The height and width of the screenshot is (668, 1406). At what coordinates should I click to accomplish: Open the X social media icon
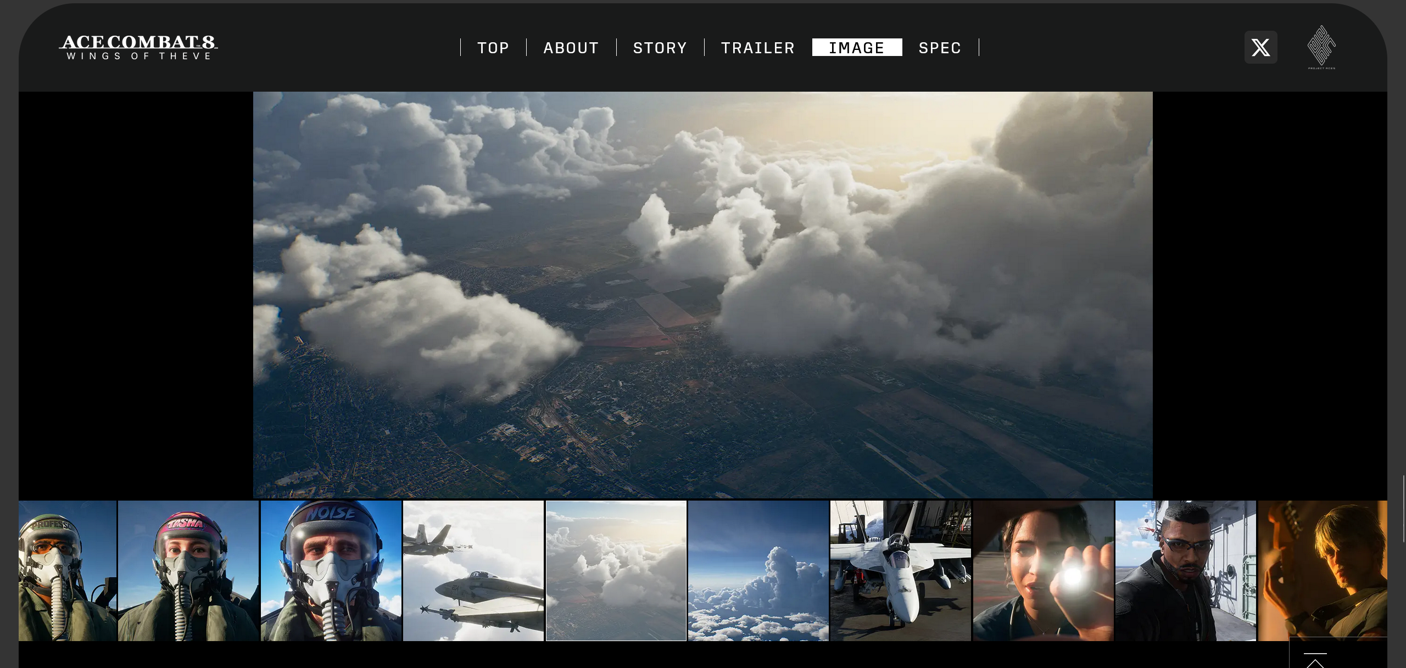[1260, 48]
